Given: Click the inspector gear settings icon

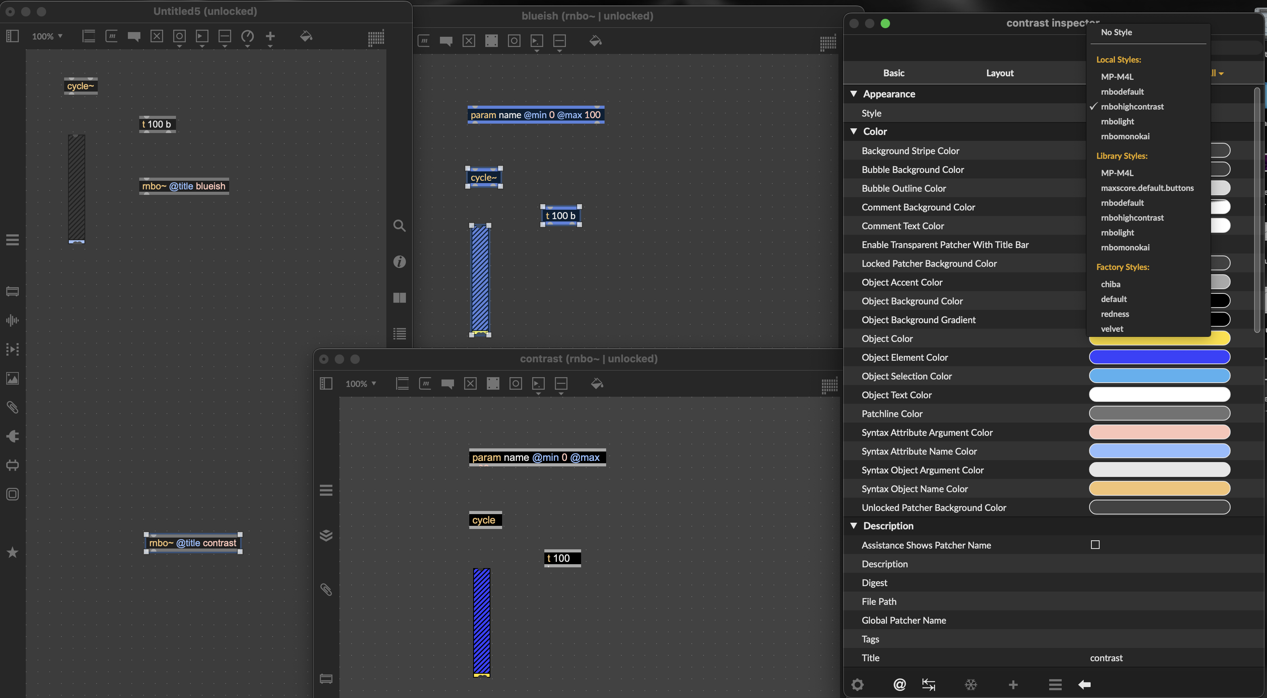Looking at the screenshot, I should 857,684.
